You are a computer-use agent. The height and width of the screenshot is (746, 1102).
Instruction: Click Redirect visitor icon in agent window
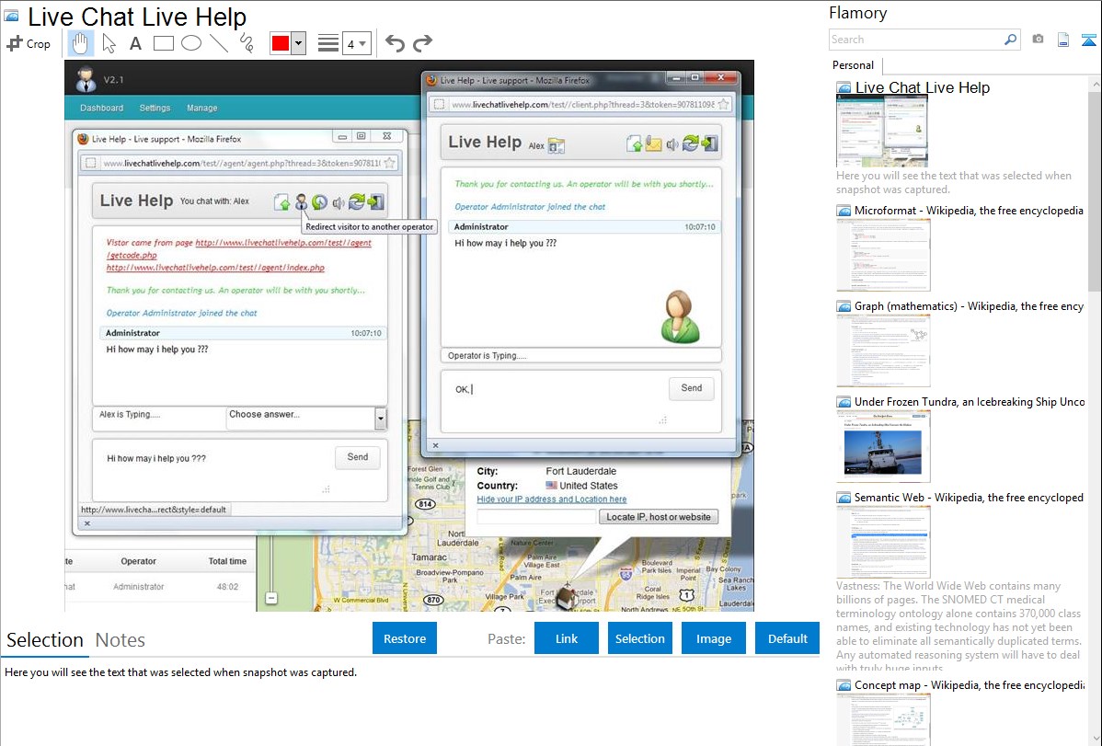[301, 202]
